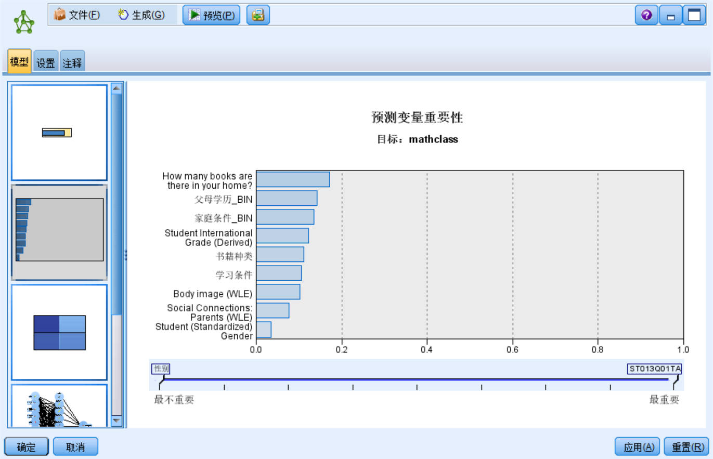
Task: Select the neural network diagram thumbnail
Action: [x=59, y=405]
